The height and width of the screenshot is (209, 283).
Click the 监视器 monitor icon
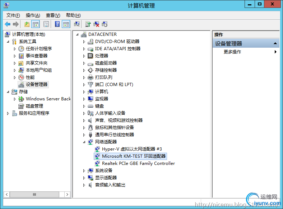pos(91,99)
